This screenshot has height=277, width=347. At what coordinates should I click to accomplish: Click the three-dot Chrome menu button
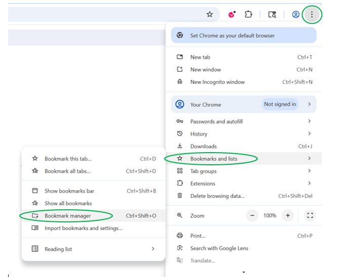click(x=312, y=15)
